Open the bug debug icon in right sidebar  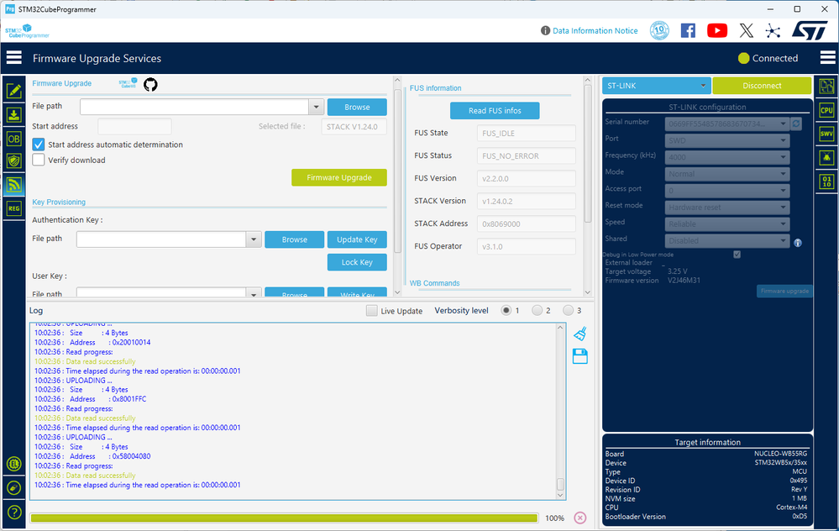[x=826, y=157]
